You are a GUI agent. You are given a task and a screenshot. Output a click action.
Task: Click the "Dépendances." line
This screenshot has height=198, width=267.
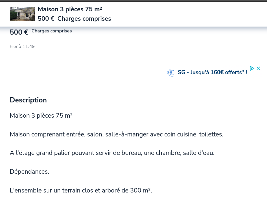pyautogui.click(x=29, y=172)
